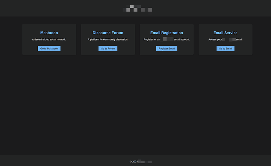
Task: Click the Email Registration heading
Action: [167, 33]
